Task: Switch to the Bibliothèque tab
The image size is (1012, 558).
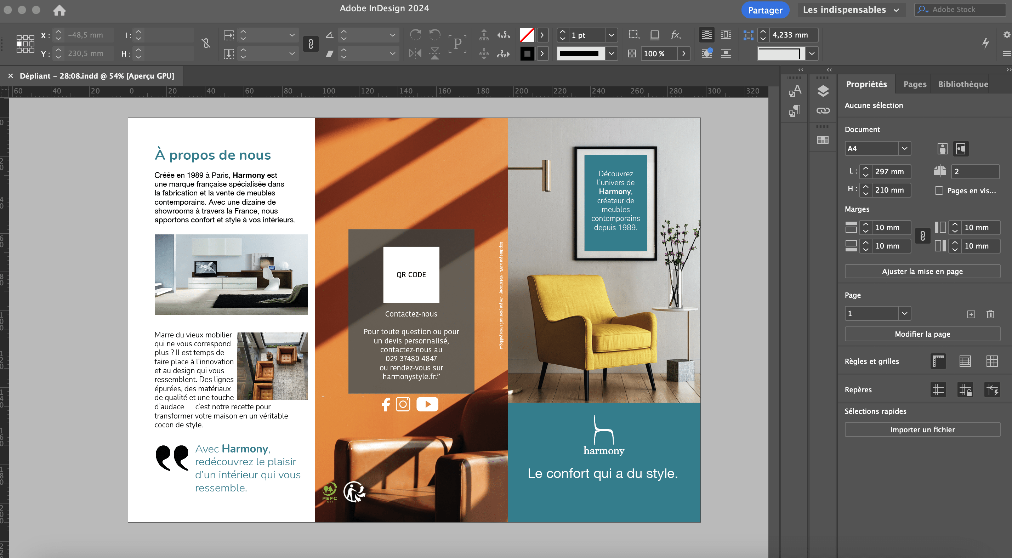Action: (x=963, y=84)
